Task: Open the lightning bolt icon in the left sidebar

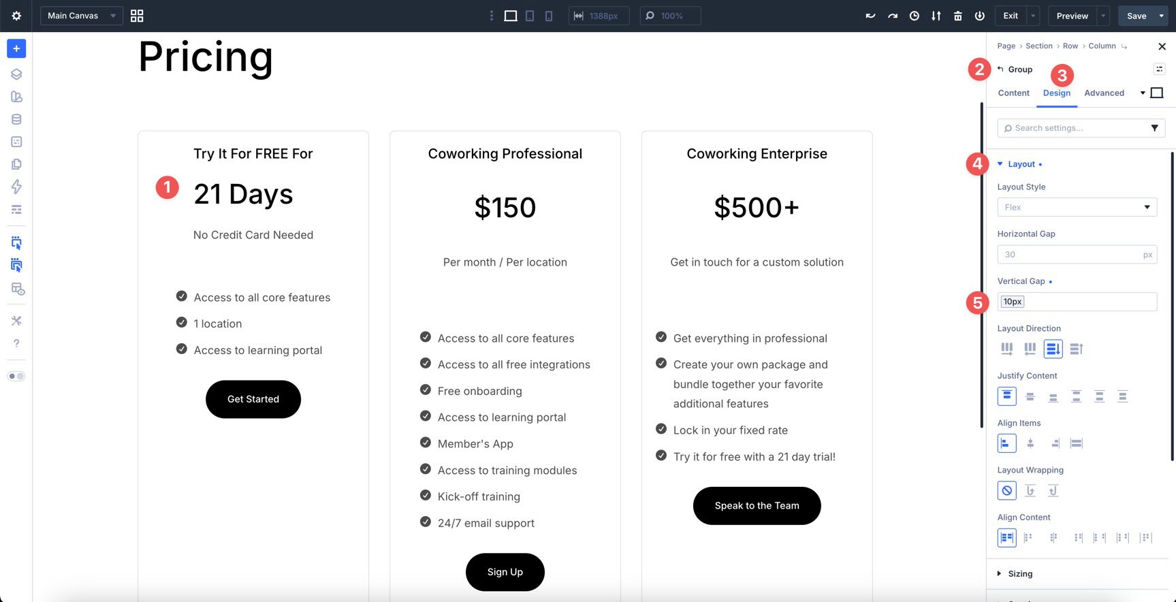Action: click(16, 187)
